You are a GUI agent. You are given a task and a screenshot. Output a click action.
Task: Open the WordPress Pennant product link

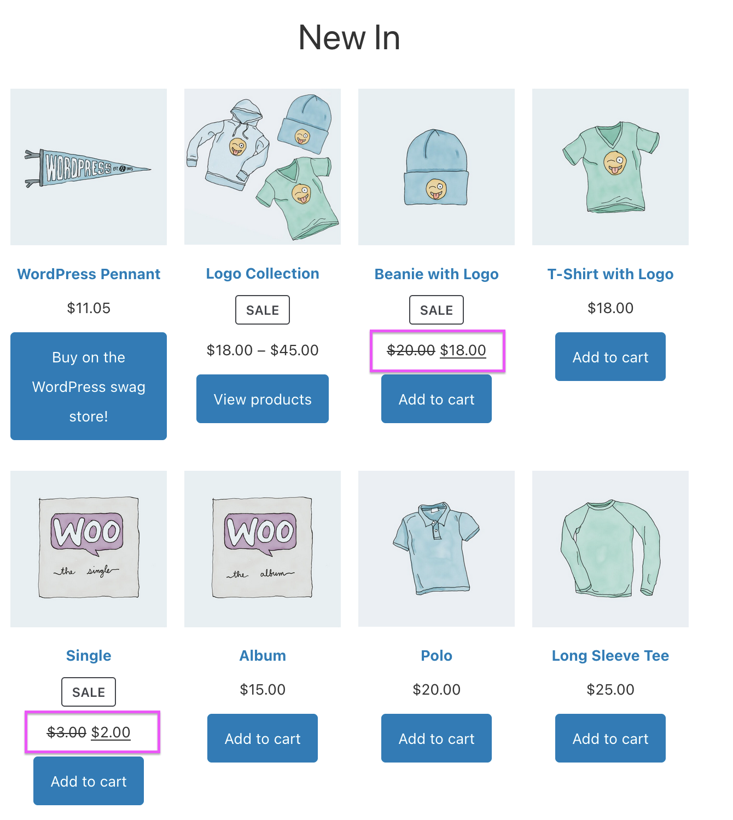(88, 274)
